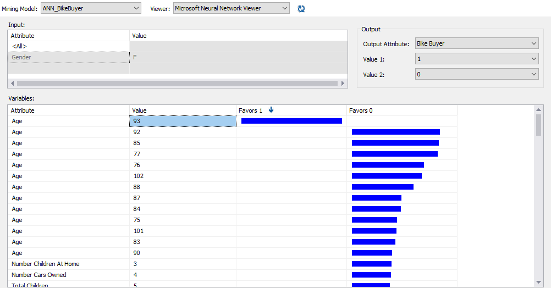Screen dimensions: 551x288
Task: Click the Favors 1 sort arrow
Action: pyautogui.click(x=271, y=110)
